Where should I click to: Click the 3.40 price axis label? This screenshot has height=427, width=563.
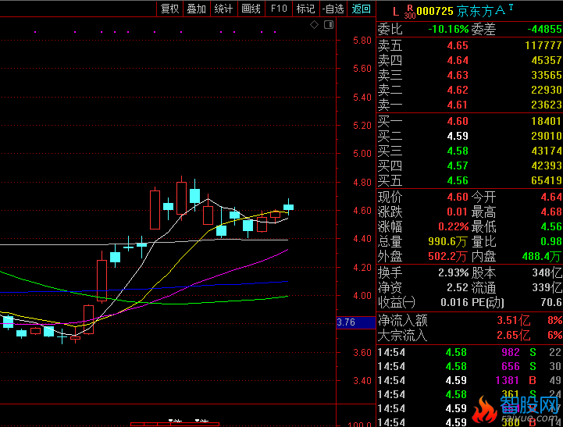[362, 381]
